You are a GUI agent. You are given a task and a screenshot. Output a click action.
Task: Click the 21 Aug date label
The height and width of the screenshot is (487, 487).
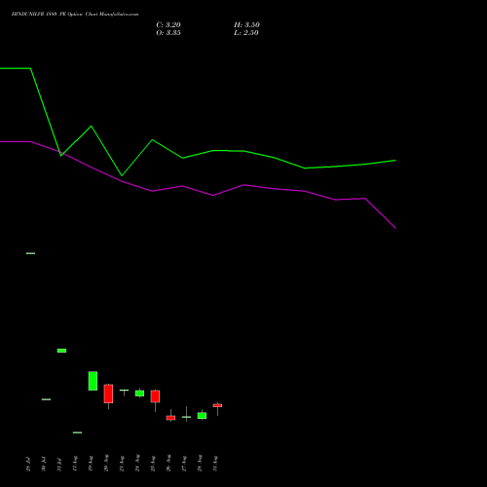[122, 464]
